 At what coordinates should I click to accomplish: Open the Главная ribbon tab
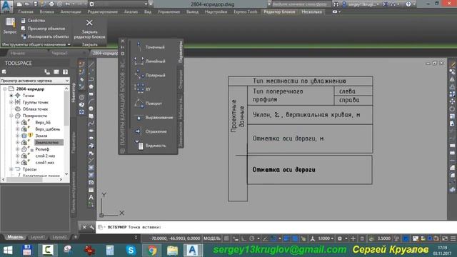point(26,11)
